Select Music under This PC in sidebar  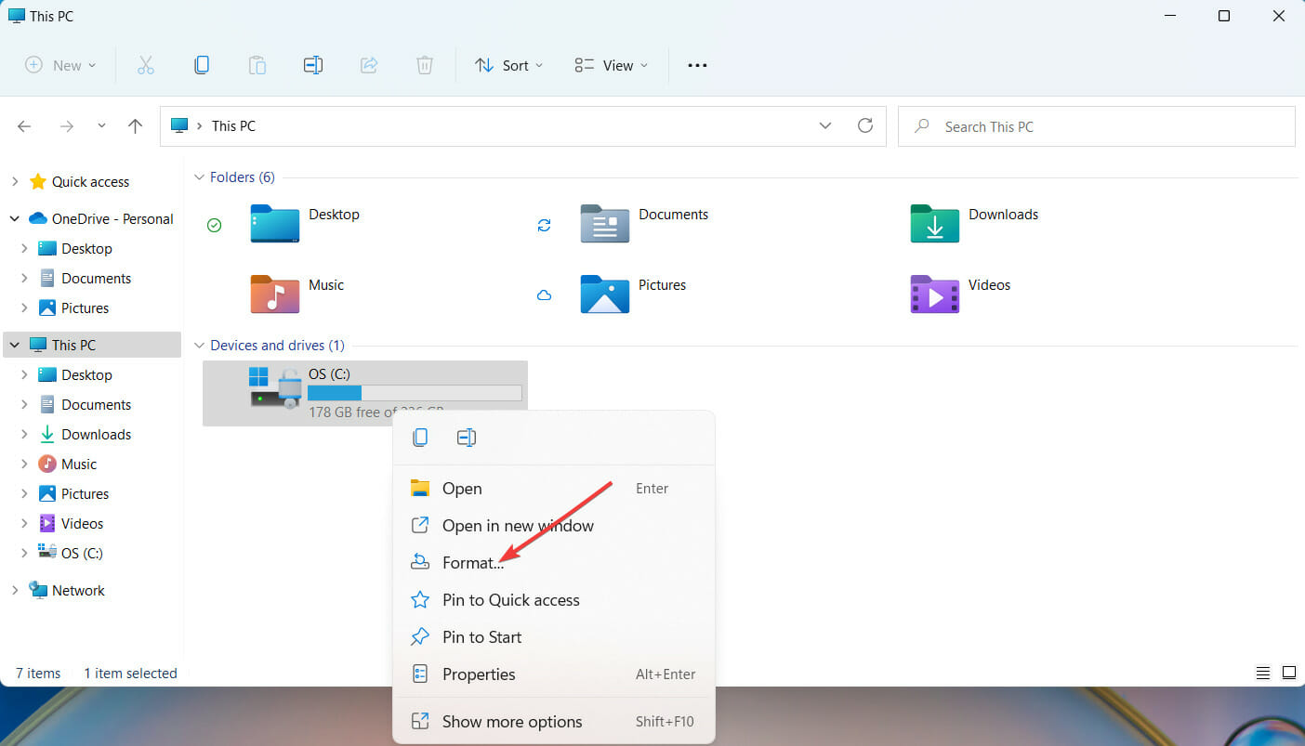79,464
